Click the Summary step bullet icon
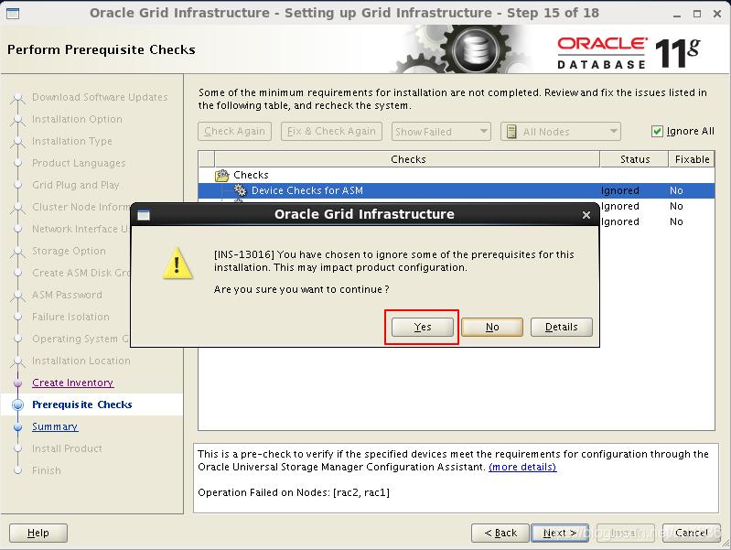This screenshot has width=731, height=550. [17, 426]
